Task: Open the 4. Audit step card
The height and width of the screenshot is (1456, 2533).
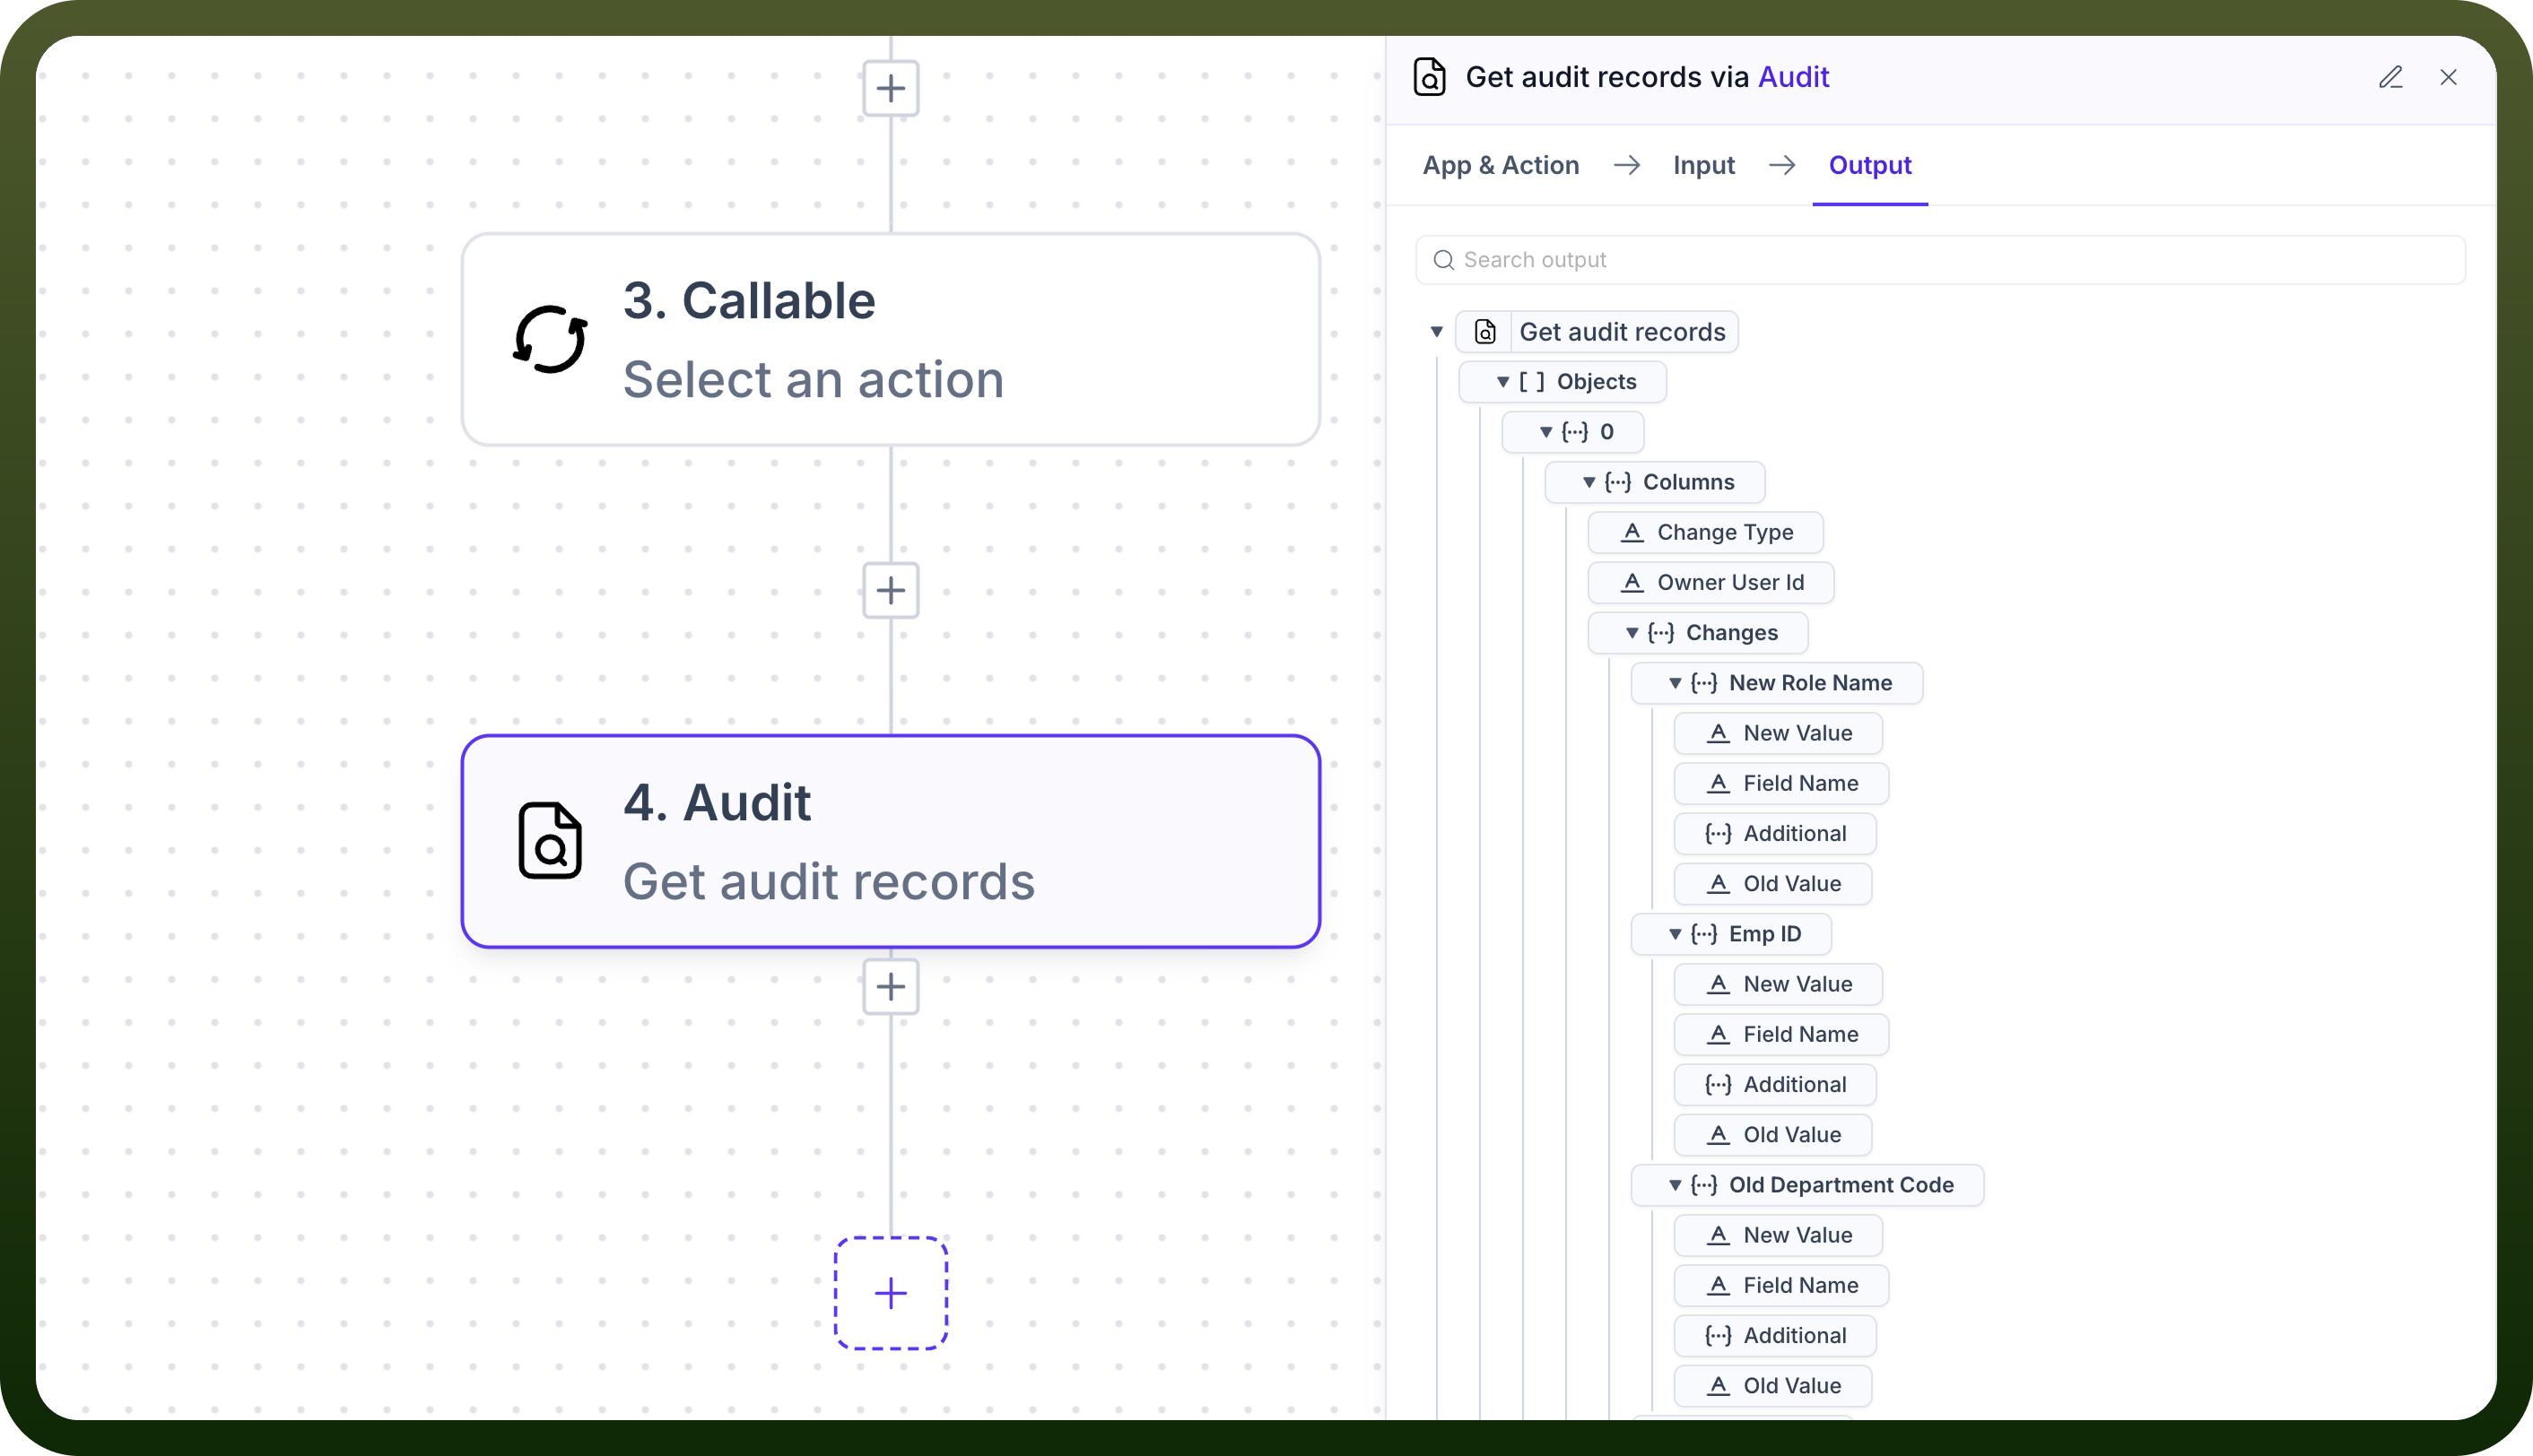Action: [891, 841]
